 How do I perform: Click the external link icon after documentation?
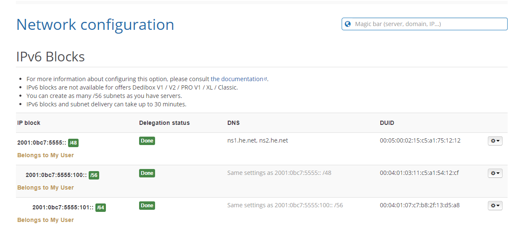pyautogui.click(x=265, y=79)
